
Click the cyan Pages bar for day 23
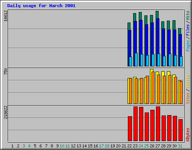[136, 60]
